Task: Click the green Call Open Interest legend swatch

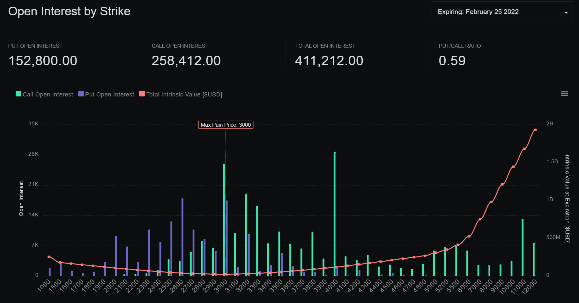Action: [19, 94]
